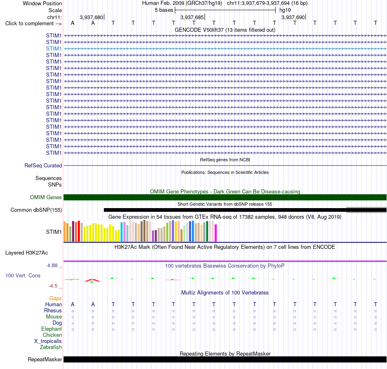Click the Layered H3K27Ac label
Viewport: 387px width, 369px height.
(x=26, y=253)
